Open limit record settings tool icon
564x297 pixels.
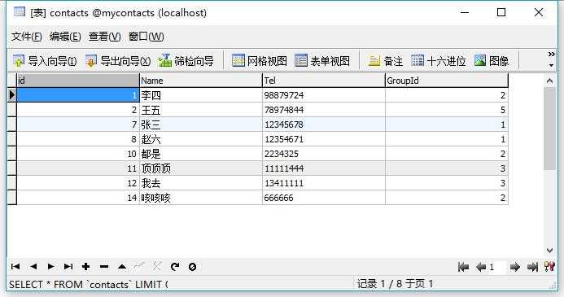(x=549, y=266)
